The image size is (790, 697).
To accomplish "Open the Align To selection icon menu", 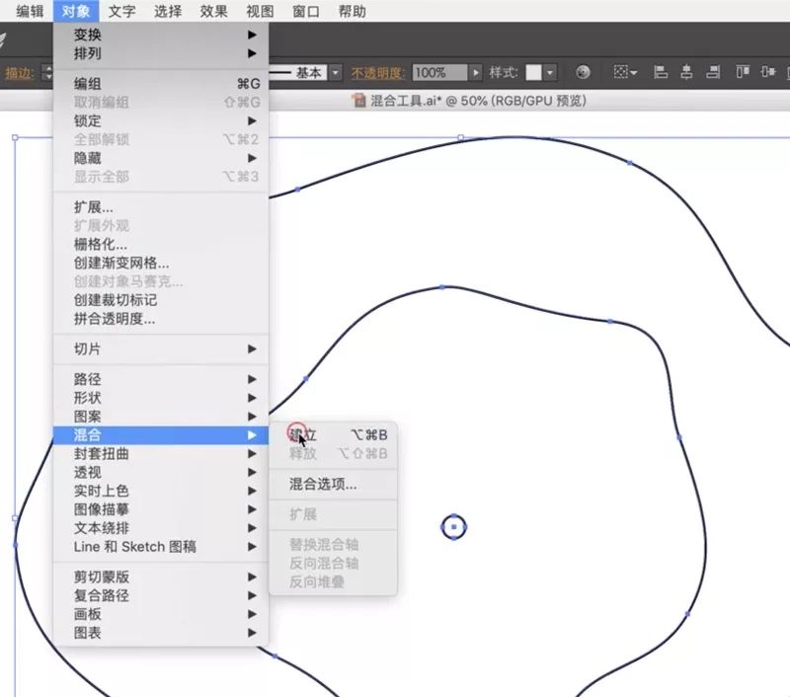I will pos(625,72).
